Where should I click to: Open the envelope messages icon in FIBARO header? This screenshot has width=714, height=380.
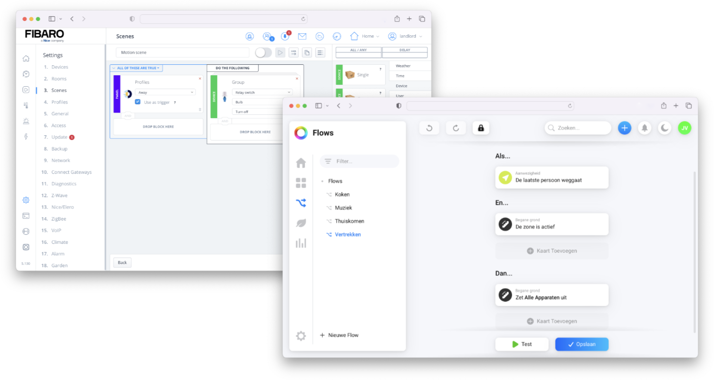pyautogui.click(x=302, y=36)
